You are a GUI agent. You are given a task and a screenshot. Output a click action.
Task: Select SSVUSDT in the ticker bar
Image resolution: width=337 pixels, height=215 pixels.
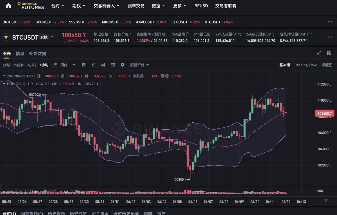[83, 22]
